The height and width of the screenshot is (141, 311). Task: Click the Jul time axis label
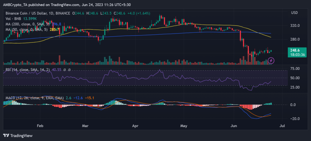pyautogui.click(x=282, y=126)
